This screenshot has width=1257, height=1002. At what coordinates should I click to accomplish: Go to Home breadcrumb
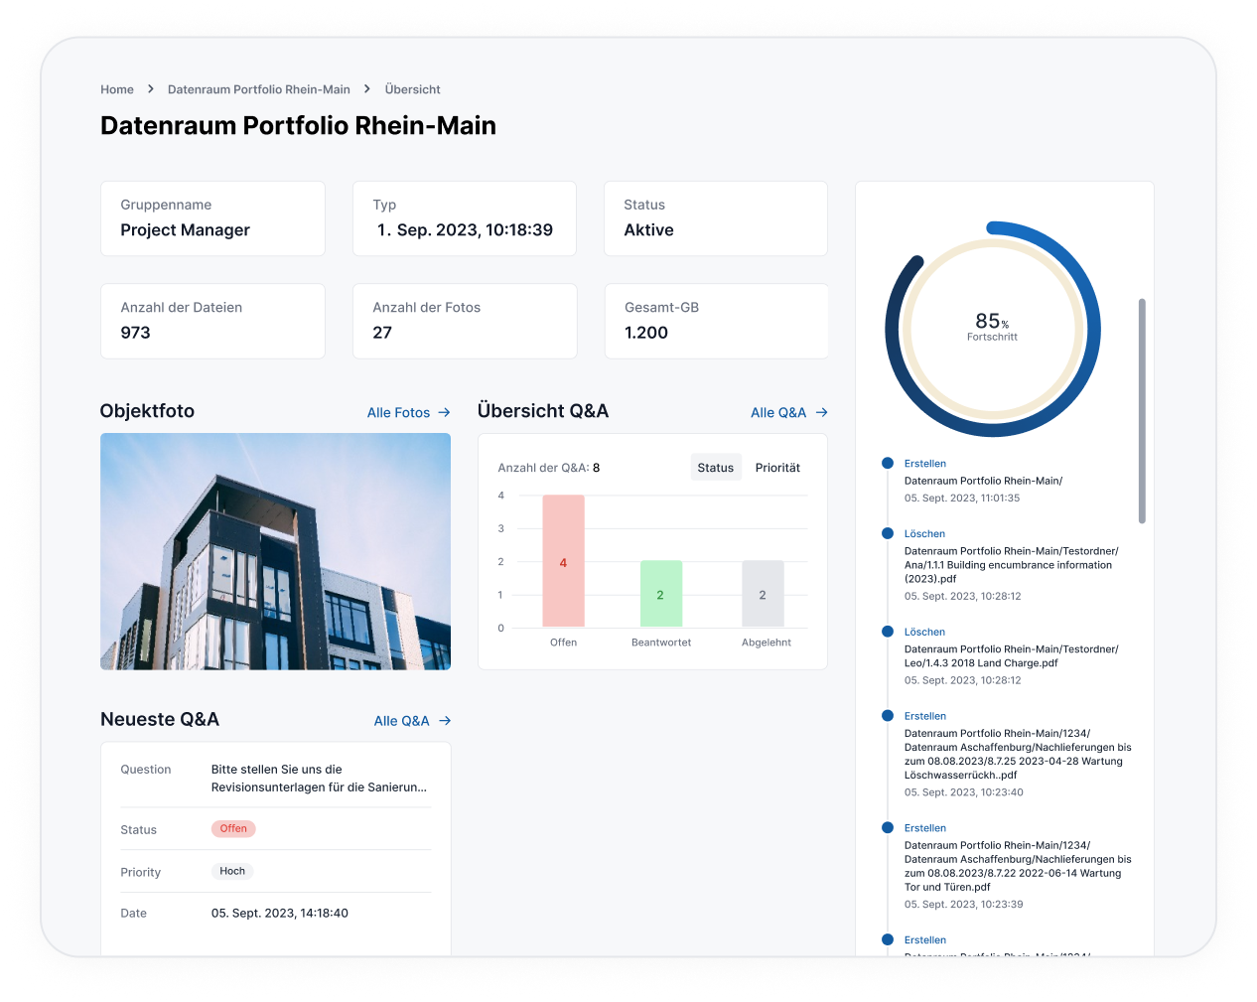(117, 89)
